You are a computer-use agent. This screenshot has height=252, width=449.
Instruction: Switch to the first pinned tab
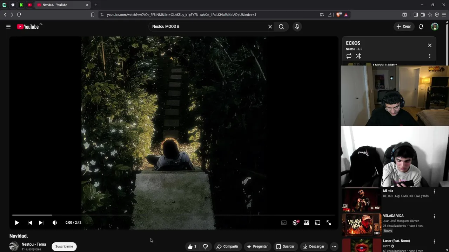(x=4, y=5)
